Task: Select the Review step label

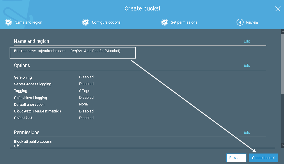Action: coord(252,22)
